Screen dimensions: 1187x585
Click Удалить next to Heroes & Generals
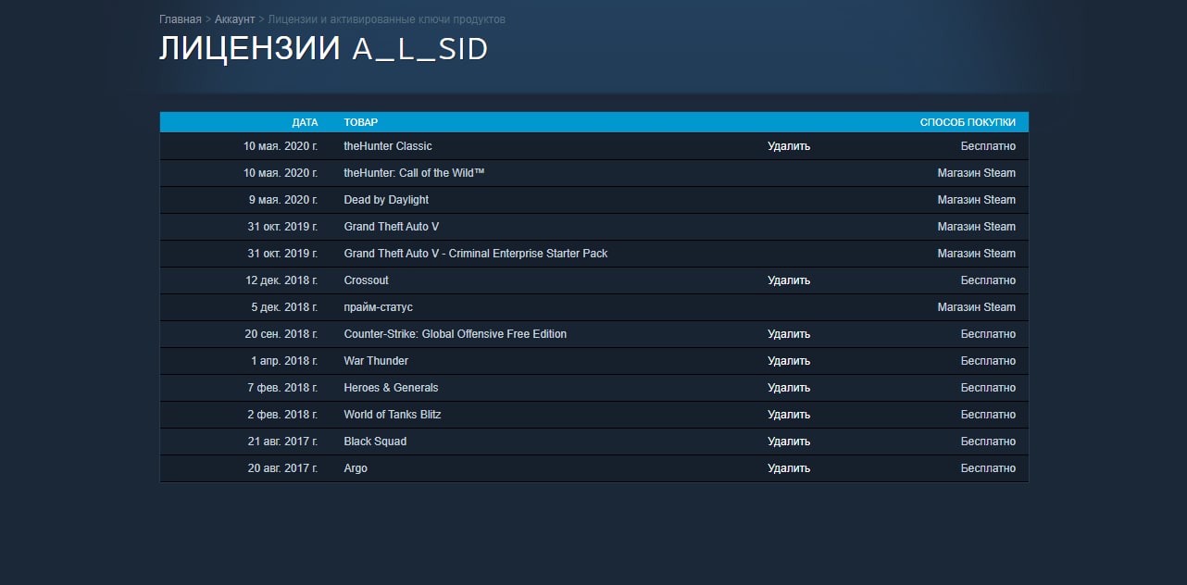coord(789,388)
